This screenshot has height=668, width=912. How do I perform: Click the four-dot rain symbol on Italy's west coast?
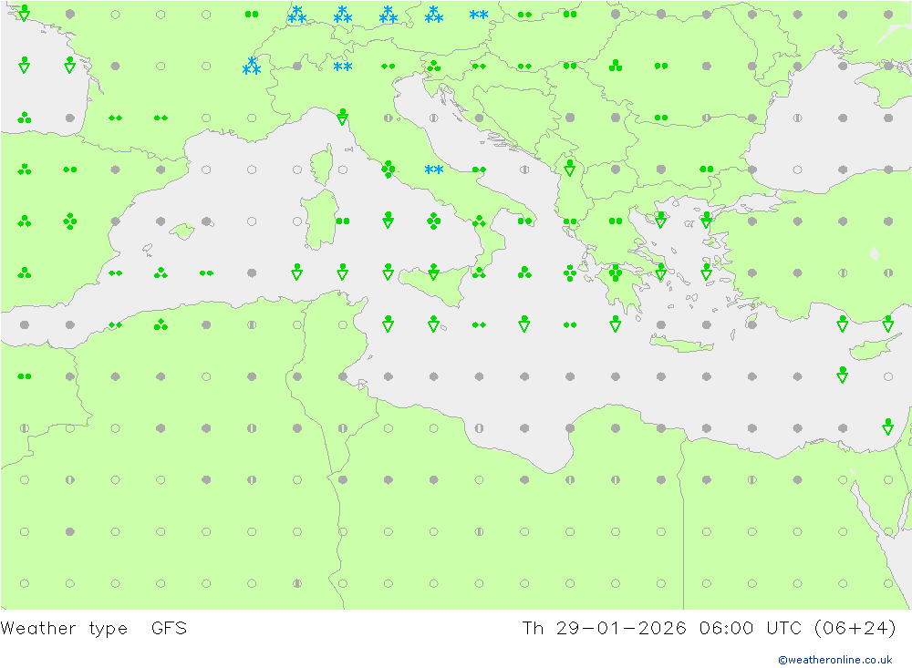(389, 170)
